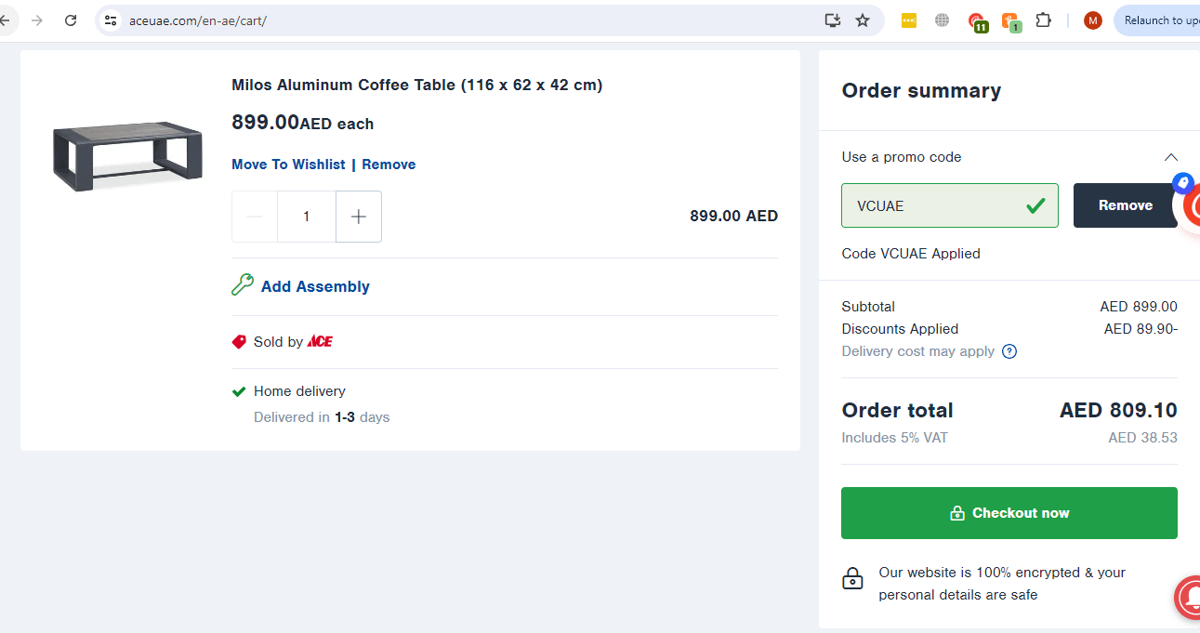This screenshot has height=633, width=1200.
Task: Click the red extension icon with 11 badge
Action: (978, 19)
